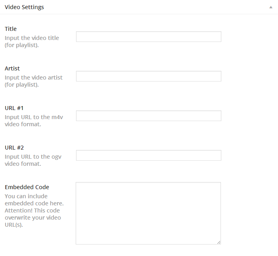Click inside the Embedded Code textarea
278x256 pixels.
(x=148, y=213)
